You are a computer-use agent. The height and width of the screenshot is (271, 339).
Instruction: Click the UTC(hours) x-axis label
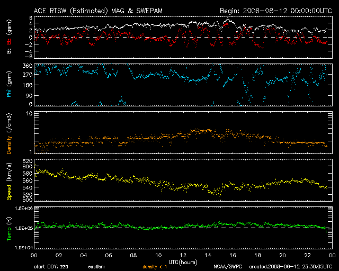182,262
